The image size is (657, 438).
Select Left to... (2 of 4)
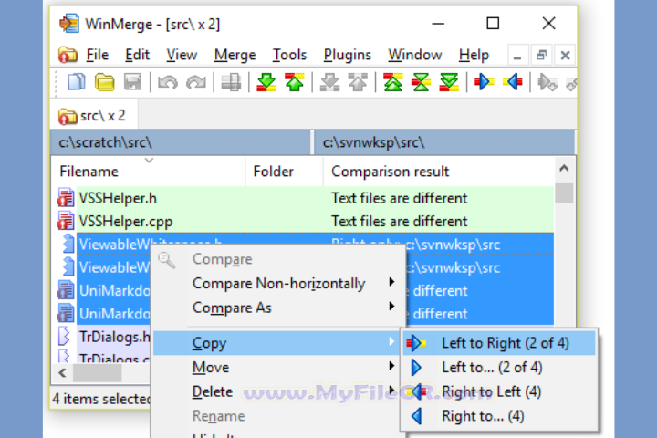click(499, 367)
